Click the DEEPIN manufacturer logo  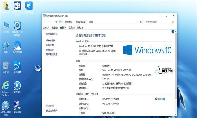tap(163, 70)
